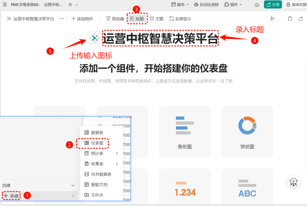Enter 全屏显示 fullscreen mode
Viewport: 307px width, 206px height.
pyautogui.click(x=180, y=19)
